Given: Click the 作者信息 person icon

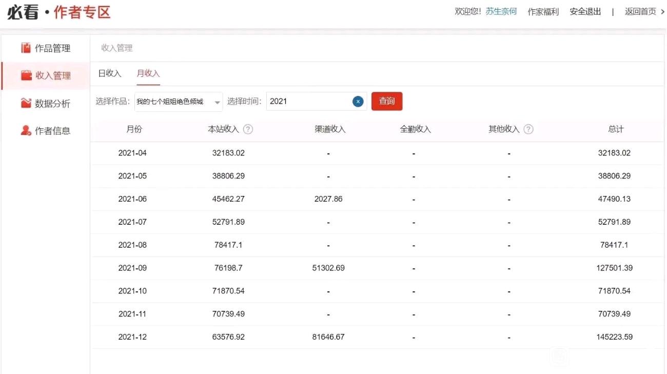Looking at the screenshot, I should (x=26, y=131).
